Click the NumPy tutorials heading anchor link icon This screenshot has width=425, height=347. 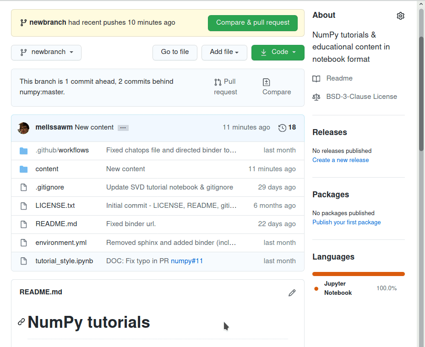pyautogui.click(x=22, y=322)
